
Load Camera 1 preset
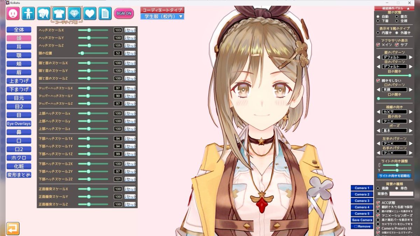coord(362,188)
